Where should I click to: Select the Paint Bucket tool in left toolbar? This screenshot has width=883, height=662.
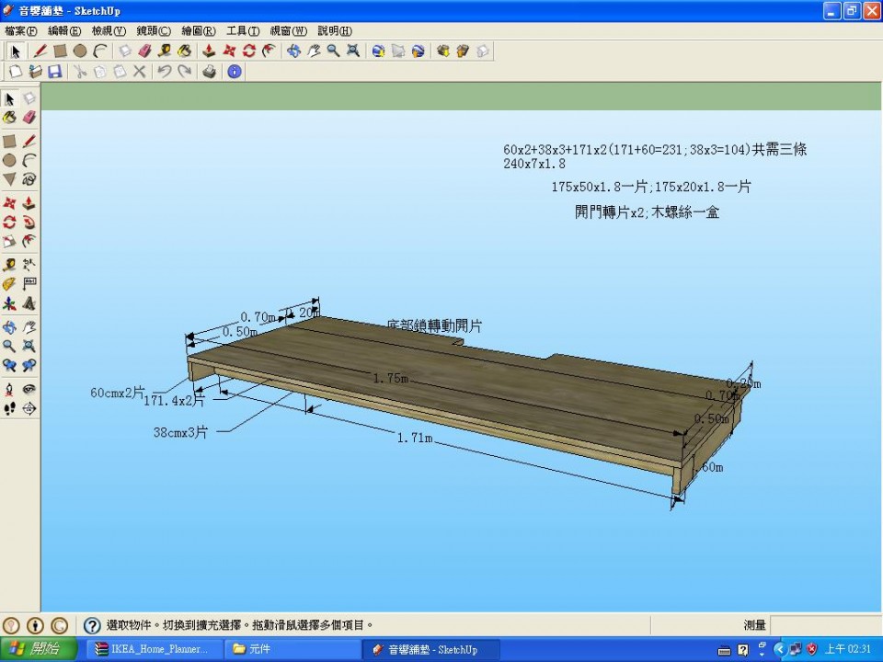pyautogui.click(x=9, y=118)
